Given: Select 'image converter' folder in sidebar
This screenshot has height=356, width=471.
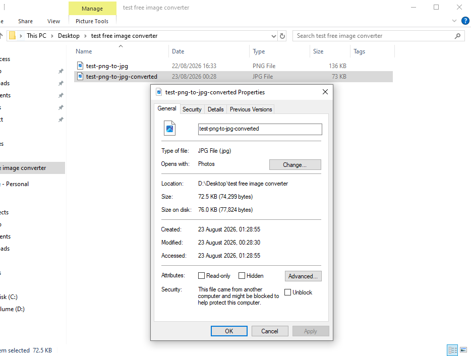Looking at the screenshot, I should [32, 168].
